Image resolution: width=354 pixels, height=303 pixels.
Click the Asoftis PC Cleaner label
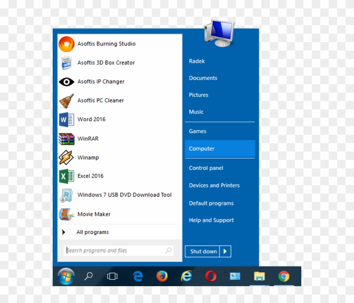(x=101, y=101)
